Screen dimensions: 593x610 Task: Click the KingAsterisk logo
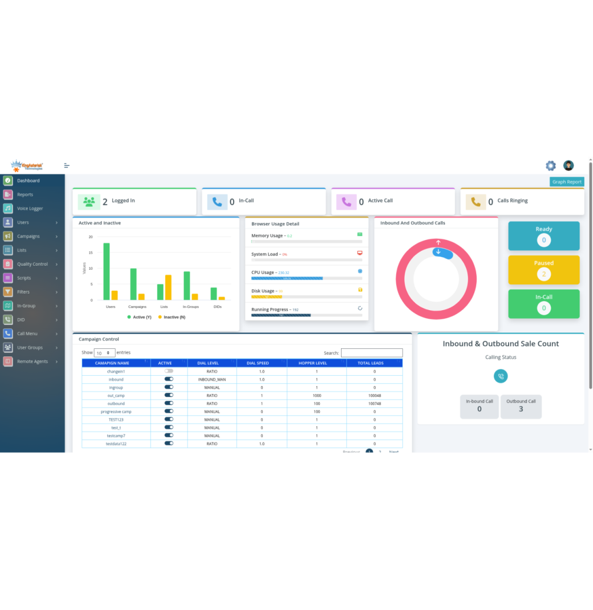27,166
